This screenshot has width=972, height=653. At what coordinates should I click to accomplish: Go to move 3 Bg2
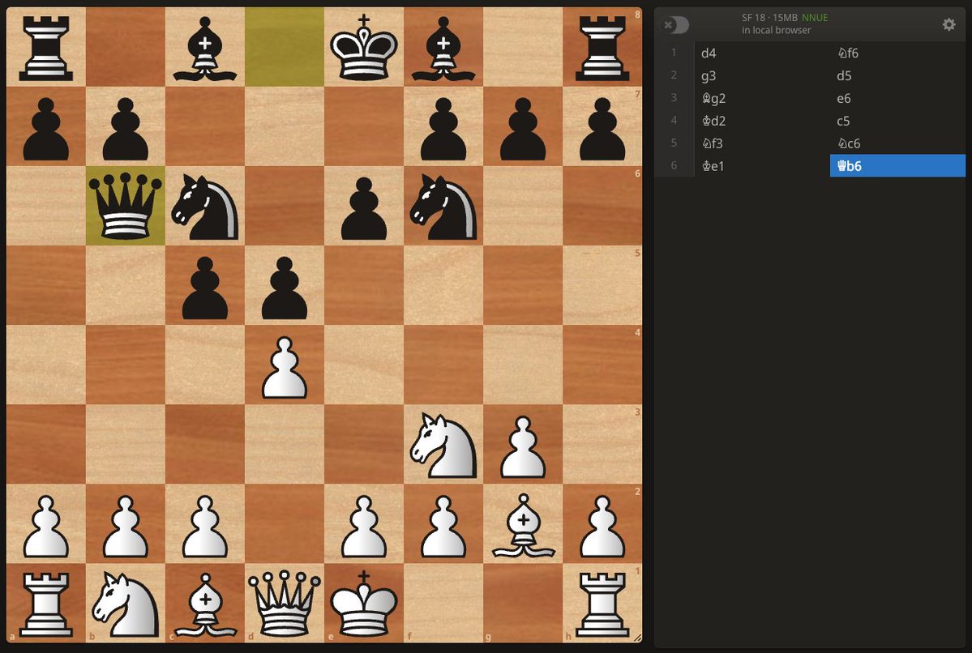(762, 98)
